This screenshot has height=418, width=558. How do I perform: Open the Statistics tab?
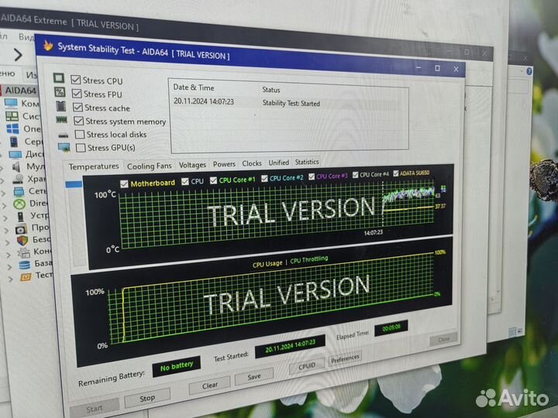point(306,163)
